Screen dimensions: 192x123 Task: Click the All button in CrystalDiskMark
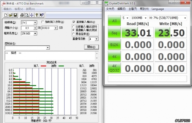114,21
